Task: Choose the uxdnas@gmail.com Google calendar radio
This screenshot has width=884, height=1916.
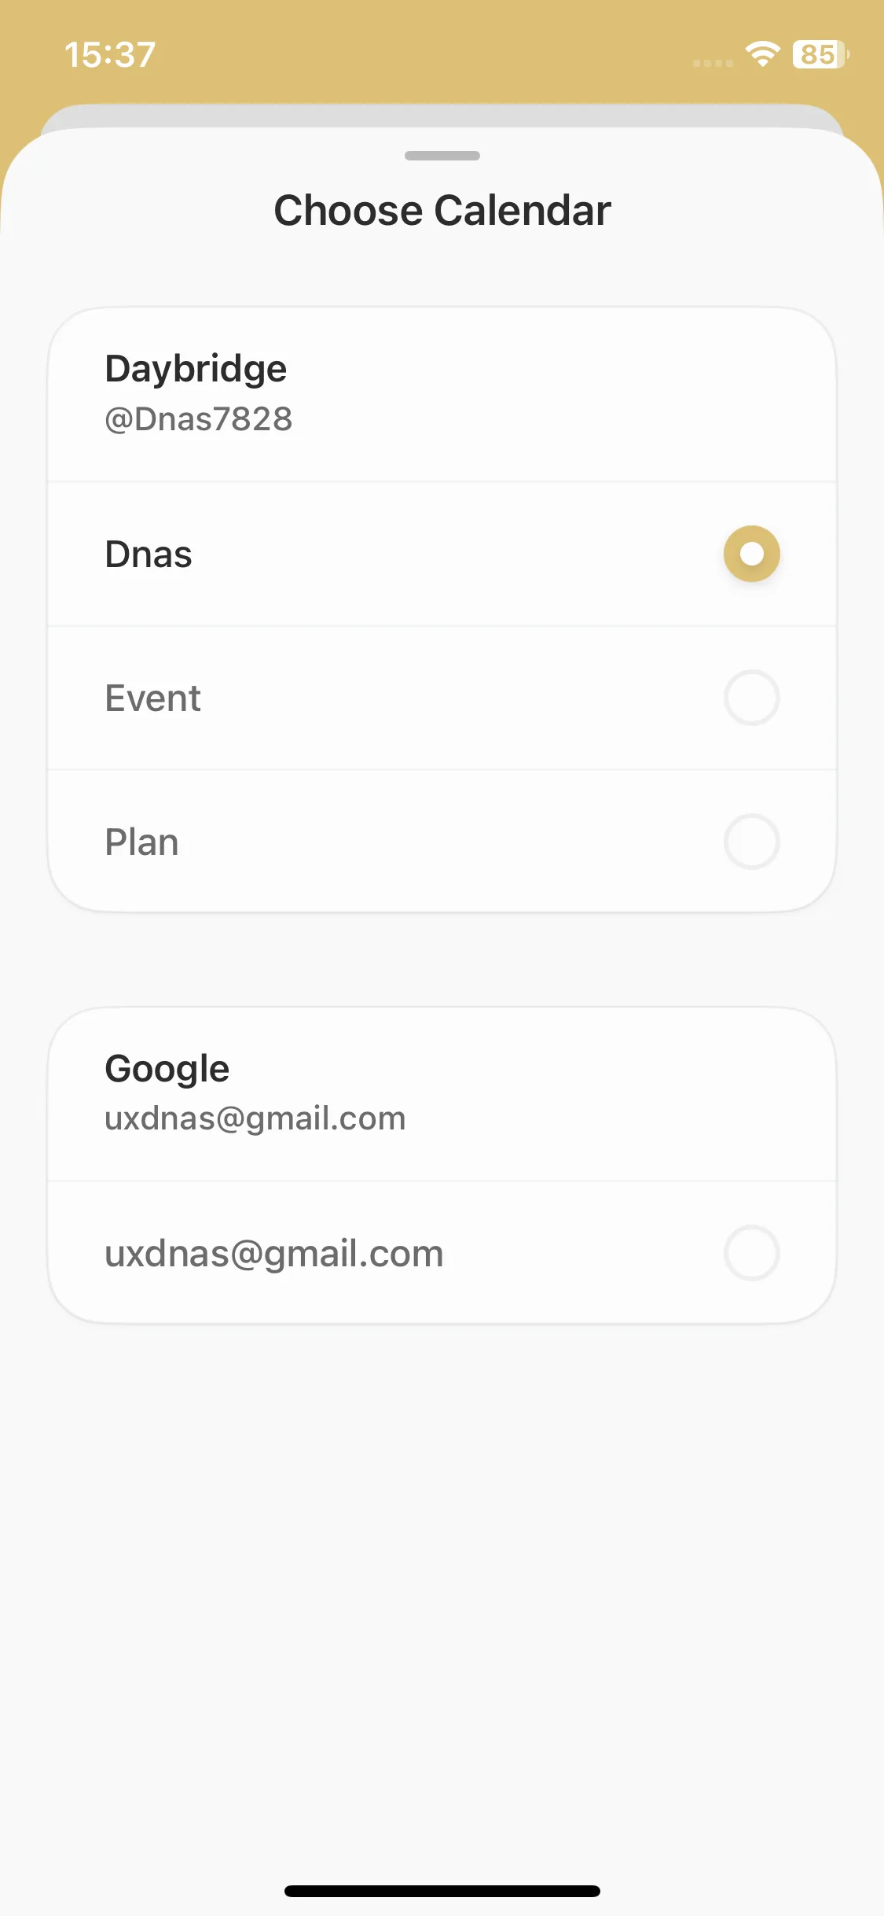Action: (751, 1253)
